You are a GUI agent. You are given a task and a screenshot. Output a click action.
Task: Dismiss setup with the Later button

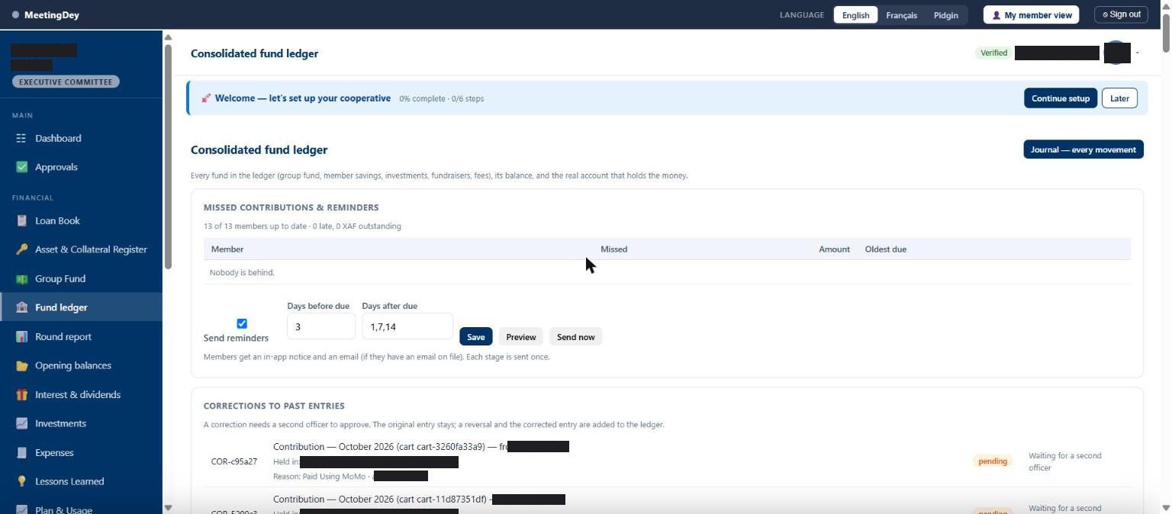pyautogui.click(x=1119, y=98)
